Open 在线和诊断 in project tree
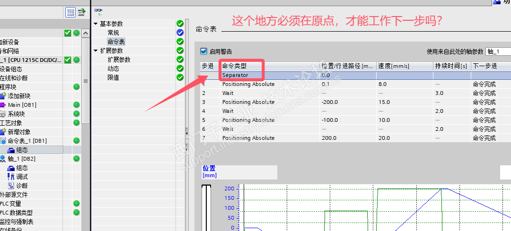This screenshot has width=511, height=231. (14, 78)
